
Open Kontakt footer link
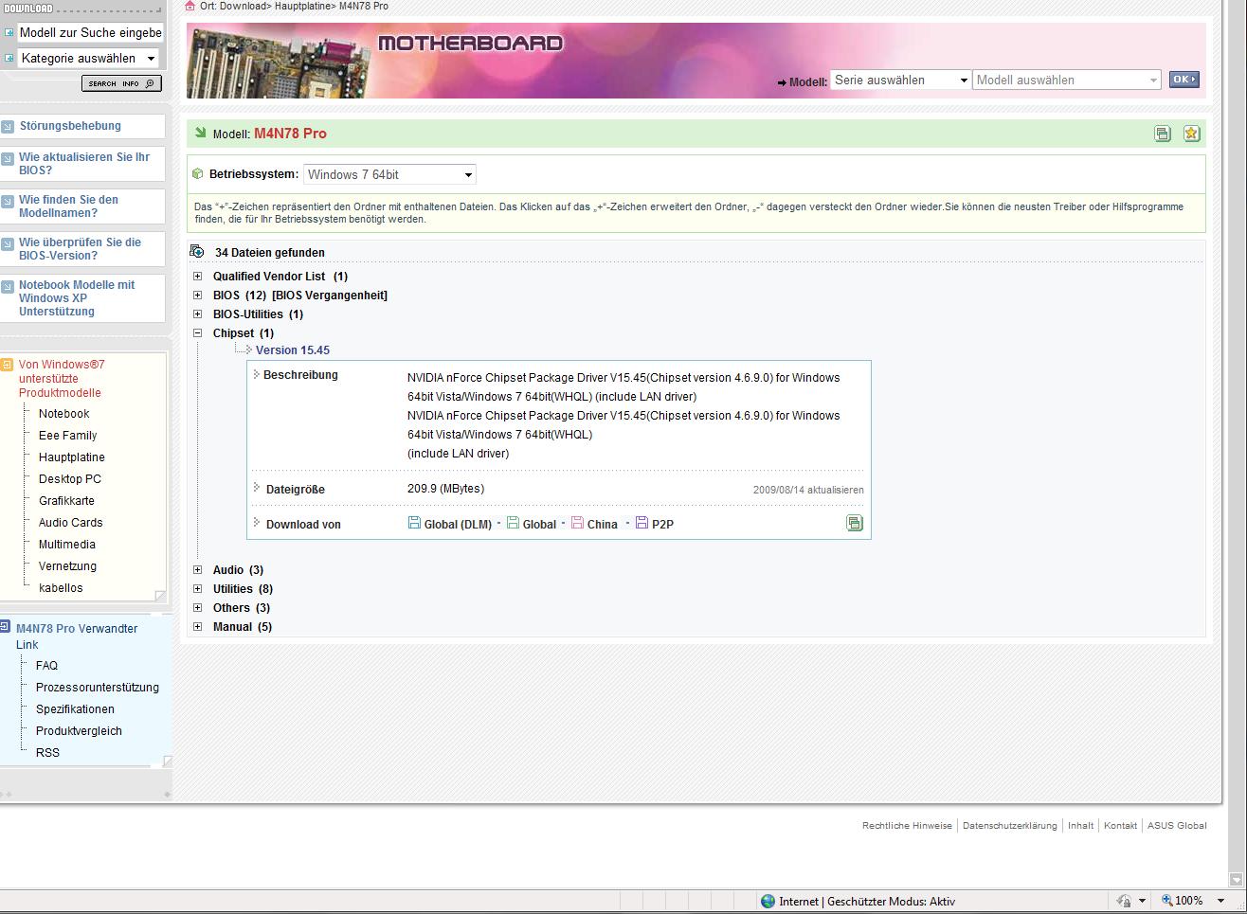point(1120,826)
